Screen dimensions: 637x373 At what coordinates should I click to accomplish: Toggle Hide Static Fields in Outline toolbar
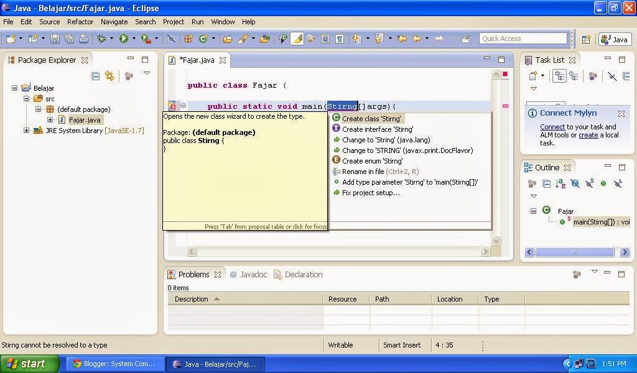pos(589,183)
